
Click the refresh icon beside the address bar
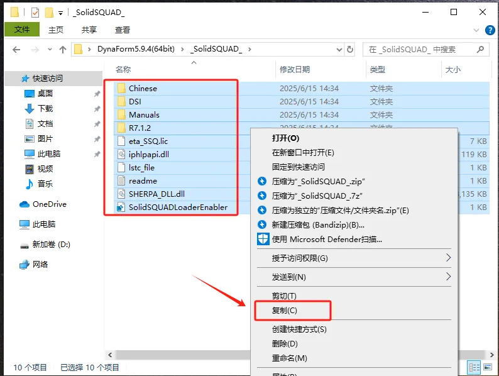point(350,49)
